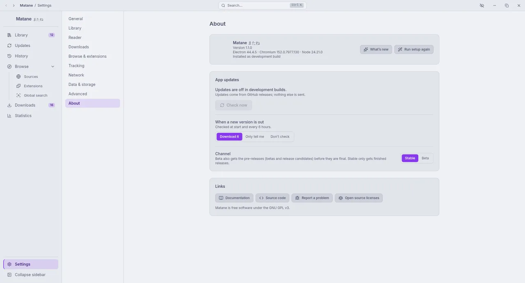Click 'Installed as development build' text

[x=257, y=57]
